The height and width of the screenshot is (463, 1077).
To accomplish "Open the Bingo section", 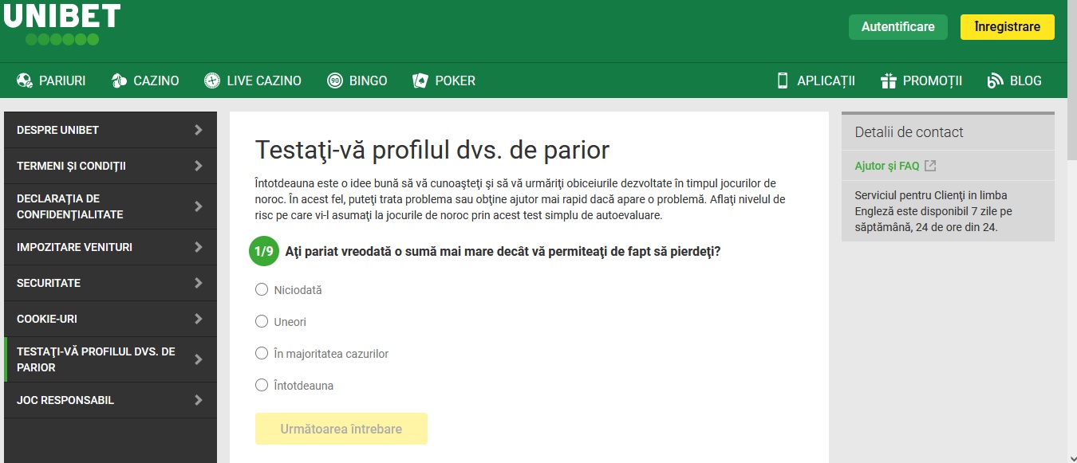I will [357, 80].
